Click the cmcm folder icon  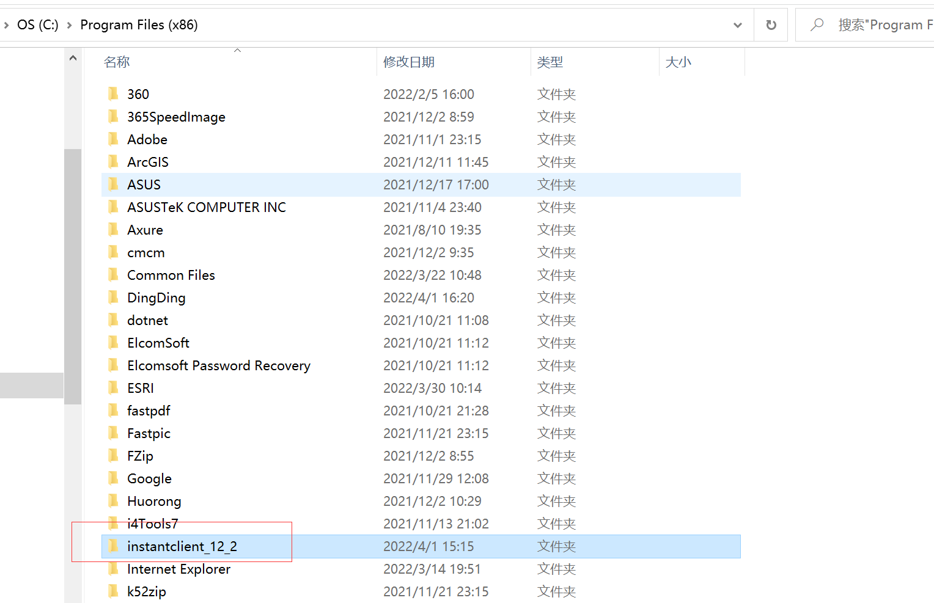[x=114, y=252]
